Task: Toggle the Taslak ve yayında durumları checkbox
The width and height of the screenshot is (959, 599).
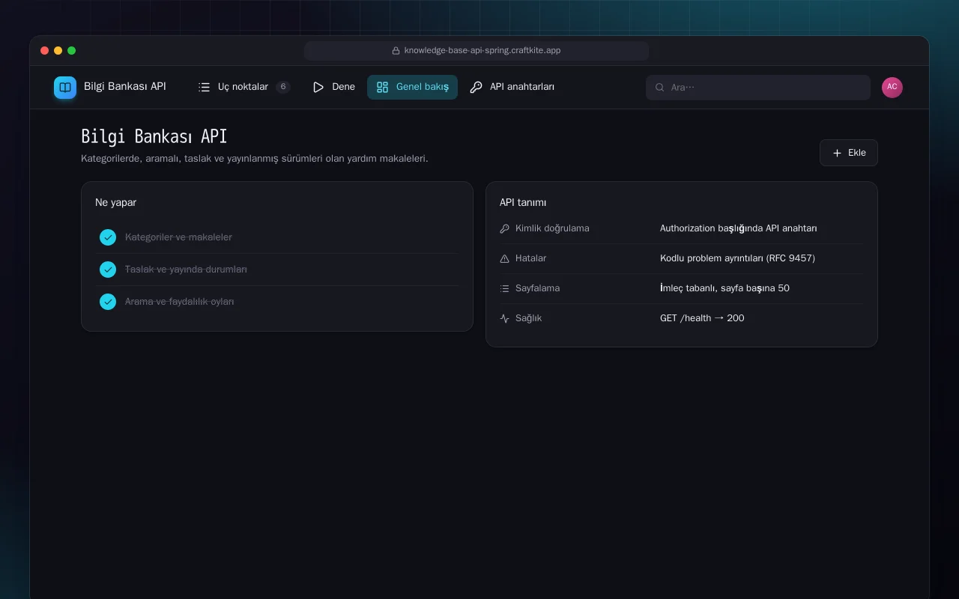Action: point(108,270)
